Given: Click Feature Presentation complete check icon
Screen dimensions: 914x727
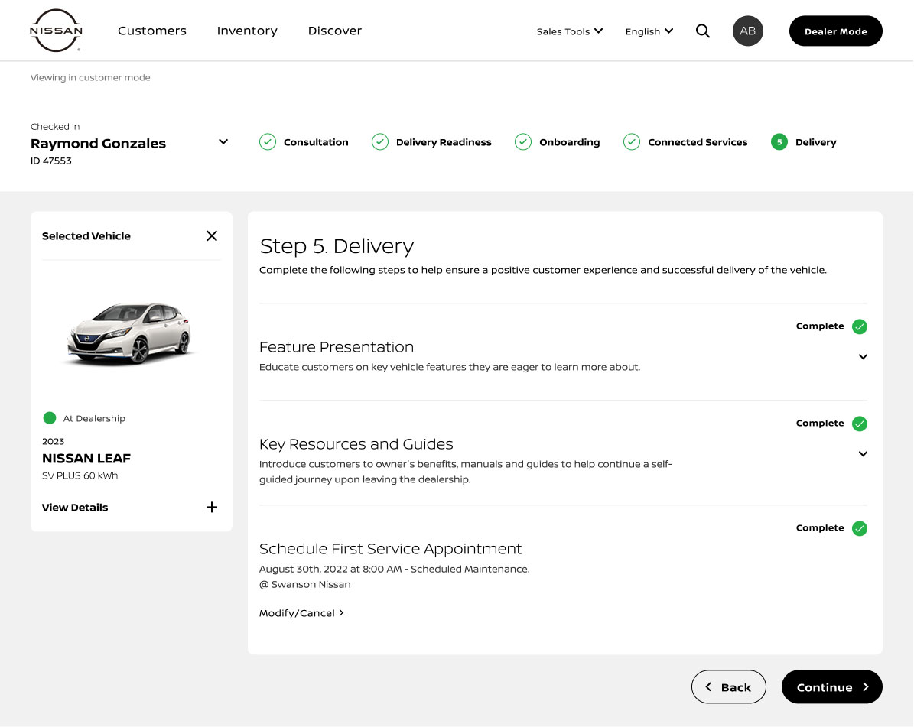Looking at the screenshot, I should [859, 326].
